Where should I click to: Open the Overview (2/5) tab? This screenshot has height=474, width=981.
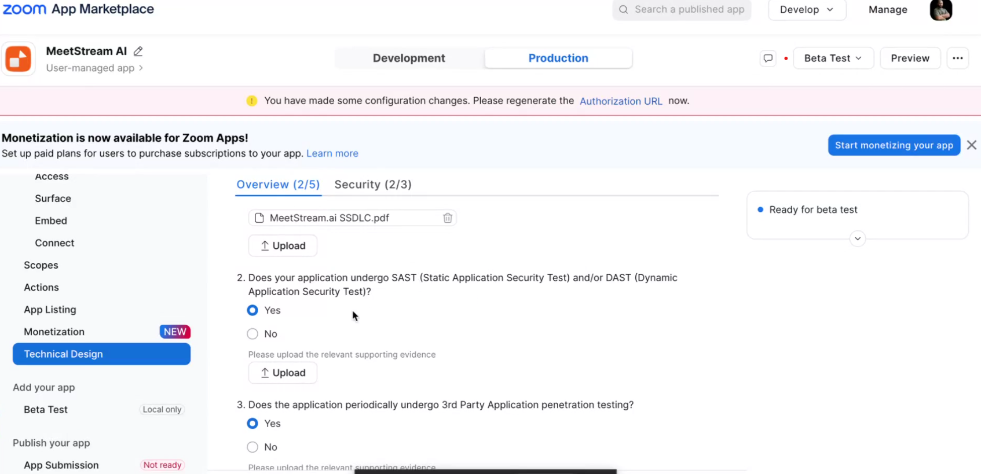tap(278, 185)
